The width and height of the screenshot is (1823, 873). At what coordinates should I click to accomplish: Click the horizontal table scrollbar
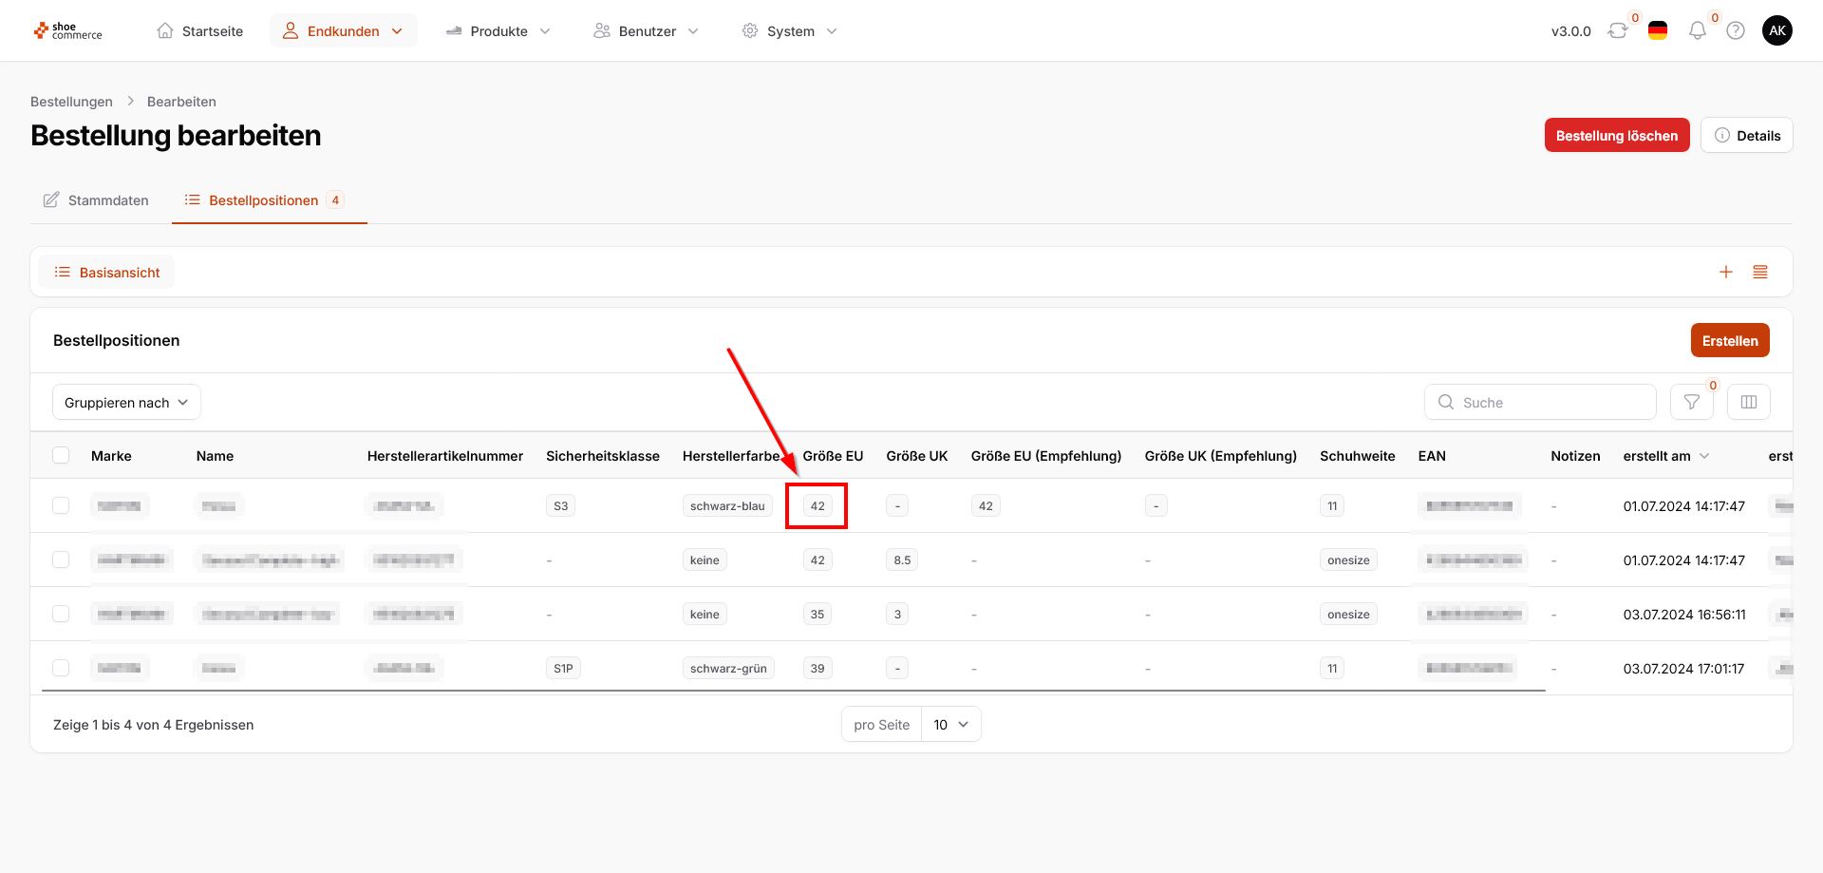[794, 691]
